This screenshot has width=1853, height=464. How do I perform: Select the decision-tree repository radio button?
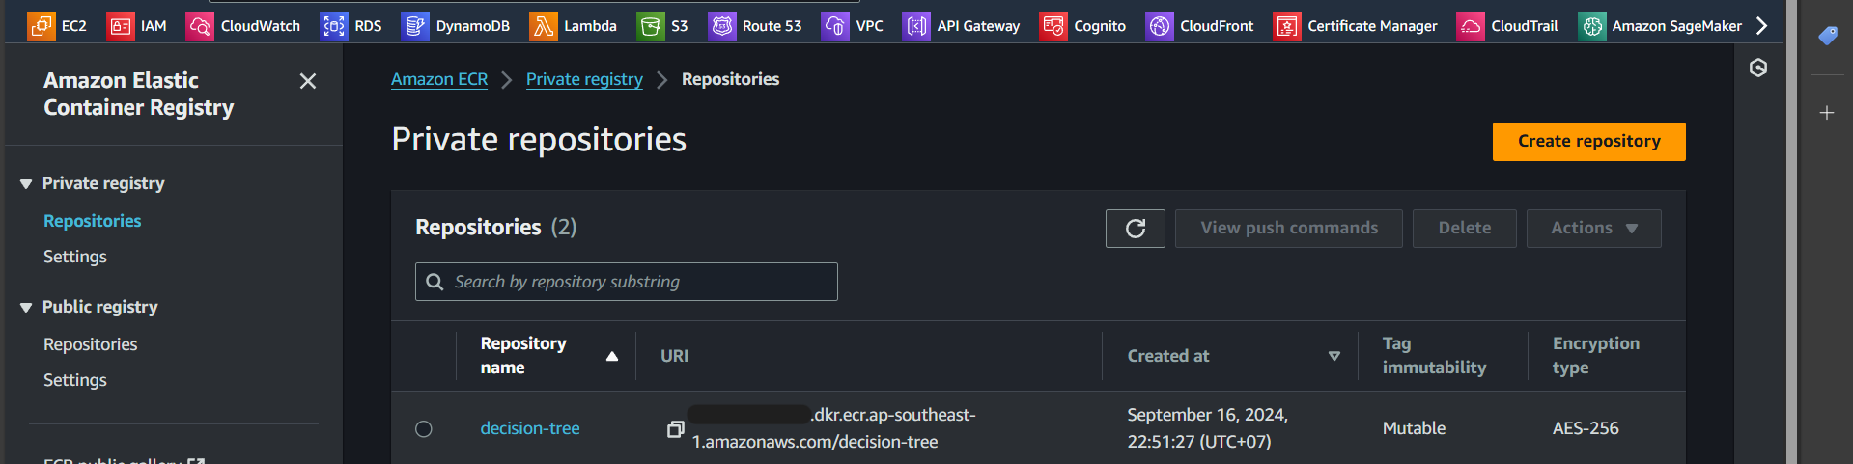click(x=424, y=429)
